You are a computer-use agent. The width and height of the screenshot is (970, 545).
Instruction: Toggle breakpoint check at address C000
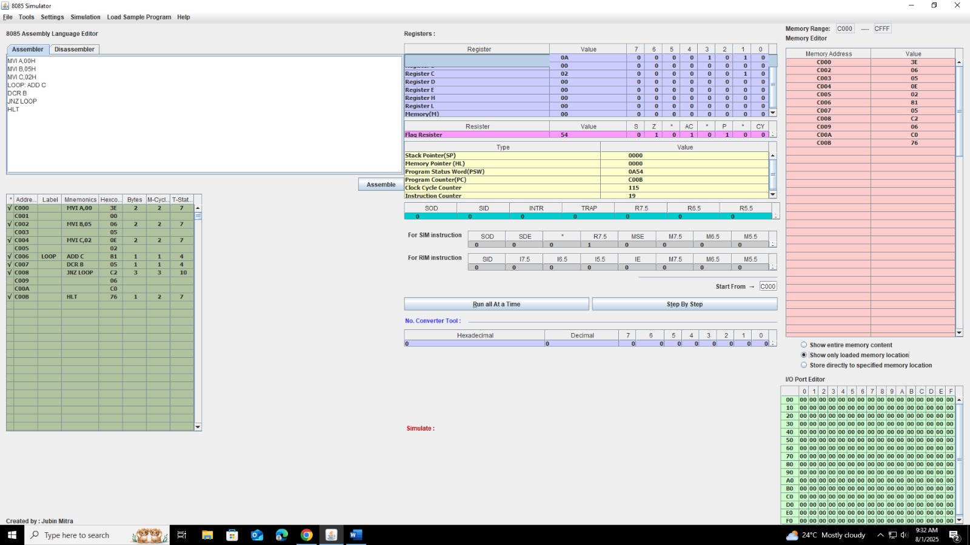(x=10, y=208)
